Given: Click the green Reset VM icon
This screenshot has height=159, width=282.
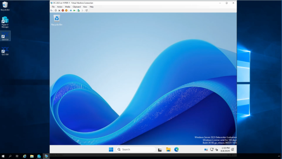Looking at the screenshot, I should point(74,11).
